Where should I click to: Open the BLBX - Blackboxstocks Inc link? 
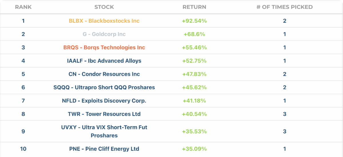[x=104, y=21]
